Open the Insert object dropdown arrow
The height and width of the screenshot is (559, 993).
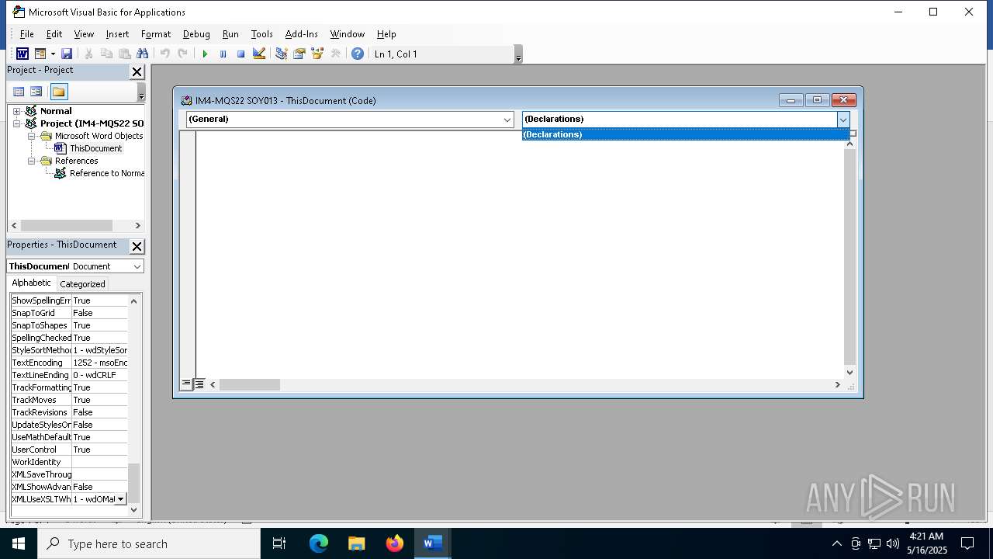point(53,54)
